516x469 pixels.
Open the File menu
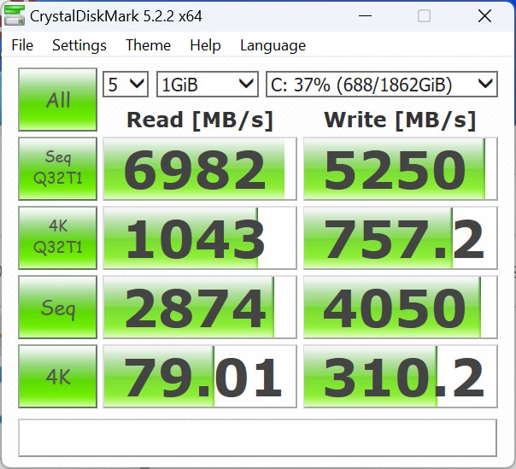click(x=22, y=45)
